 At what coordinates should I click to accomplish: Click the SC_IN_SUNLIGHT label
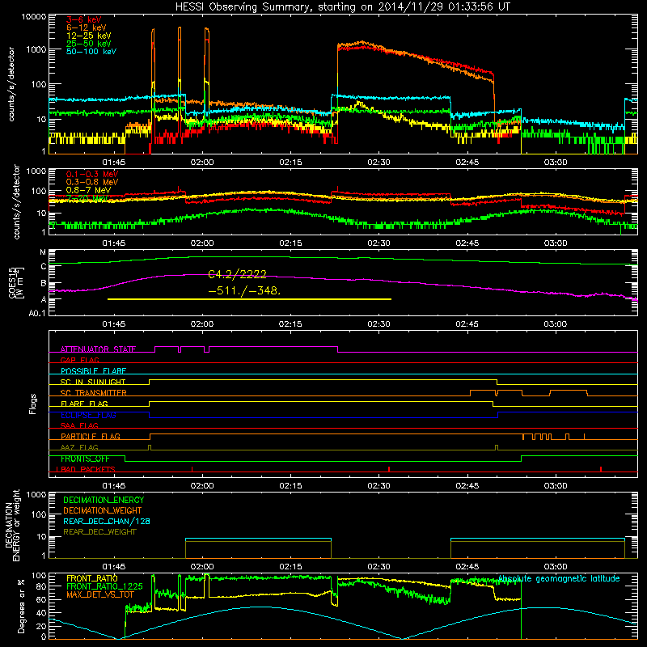coord(93,382)
